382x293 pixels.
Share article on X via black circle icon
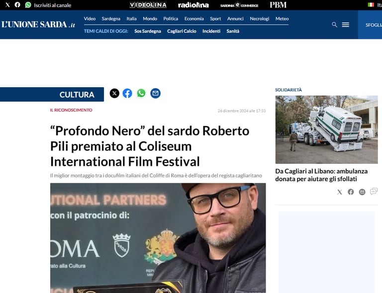coord(114,93)
